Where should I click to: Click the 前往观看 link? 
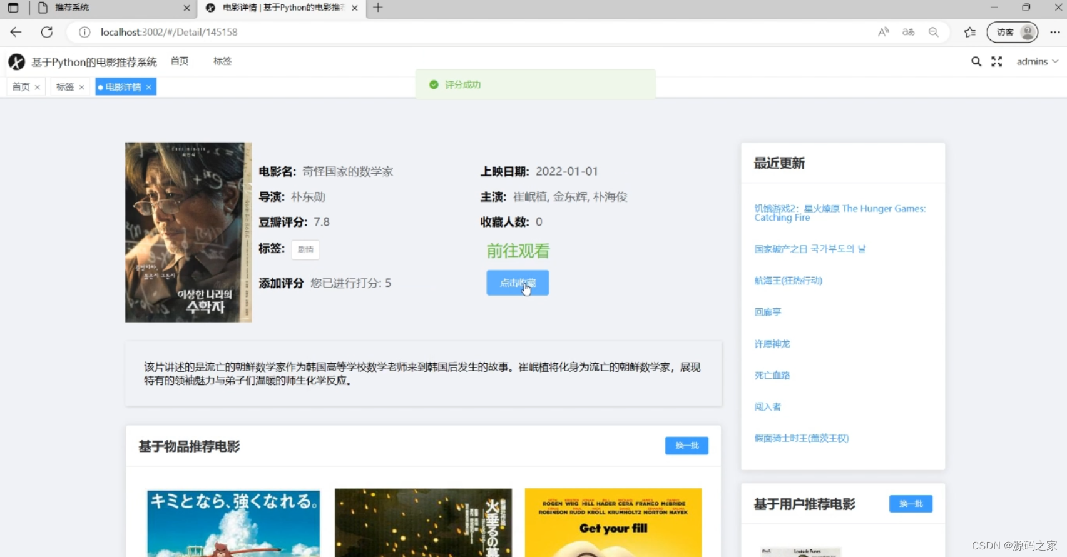click(518, 251)
